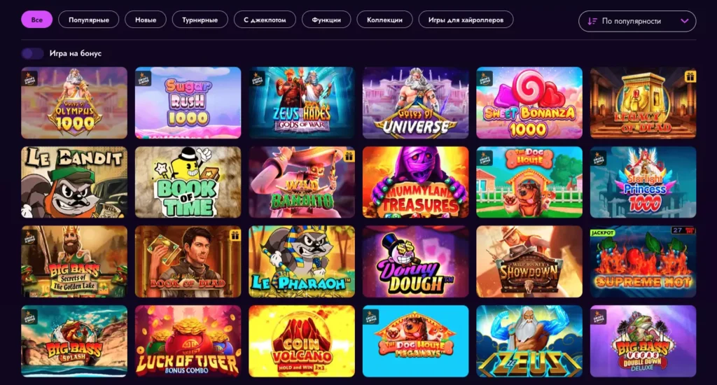The height and width of the screenshot is (385, 717).
Task: Select the Все filter tab
Action: pos(36,20)
